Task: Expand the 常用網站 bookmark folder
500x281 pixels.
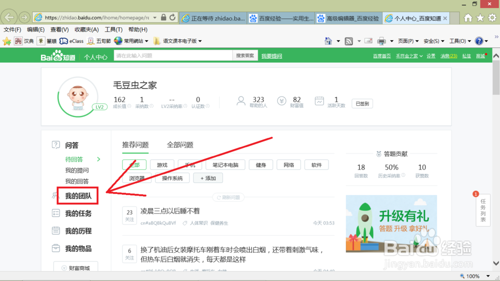Action: coord(131,41)
